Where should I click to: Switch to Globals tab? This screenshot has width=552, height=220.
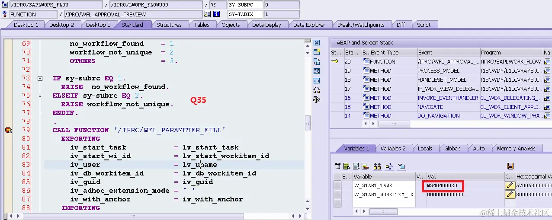tap(453, 148)
